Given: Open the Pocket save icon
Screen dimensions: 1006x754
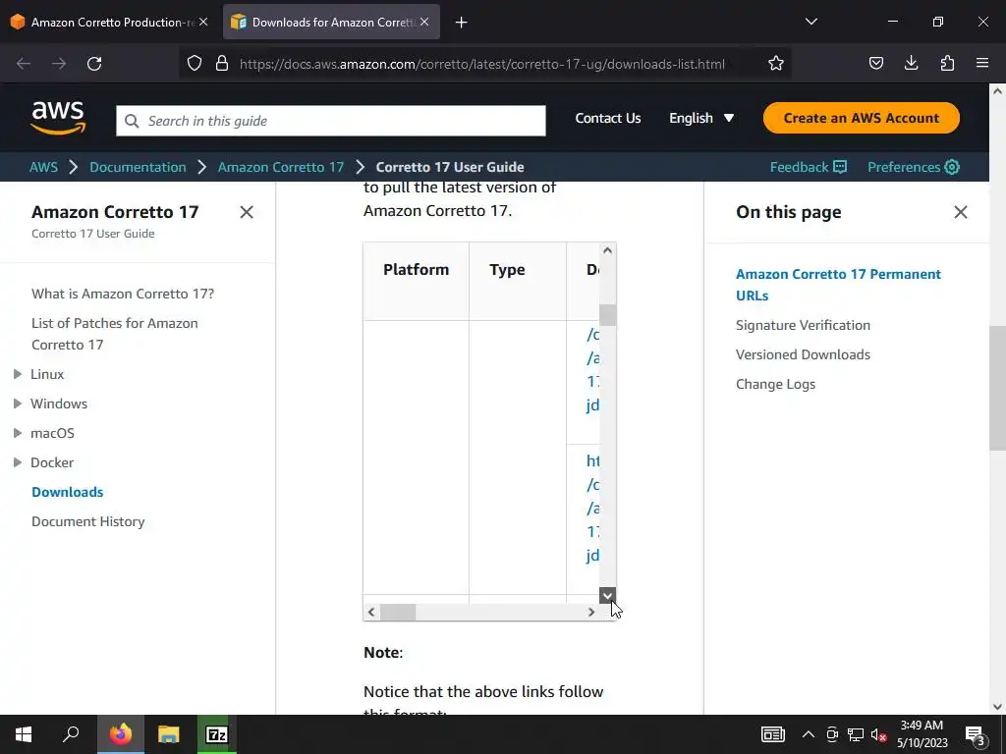Looking at the screenshot, I should point(875,63).
